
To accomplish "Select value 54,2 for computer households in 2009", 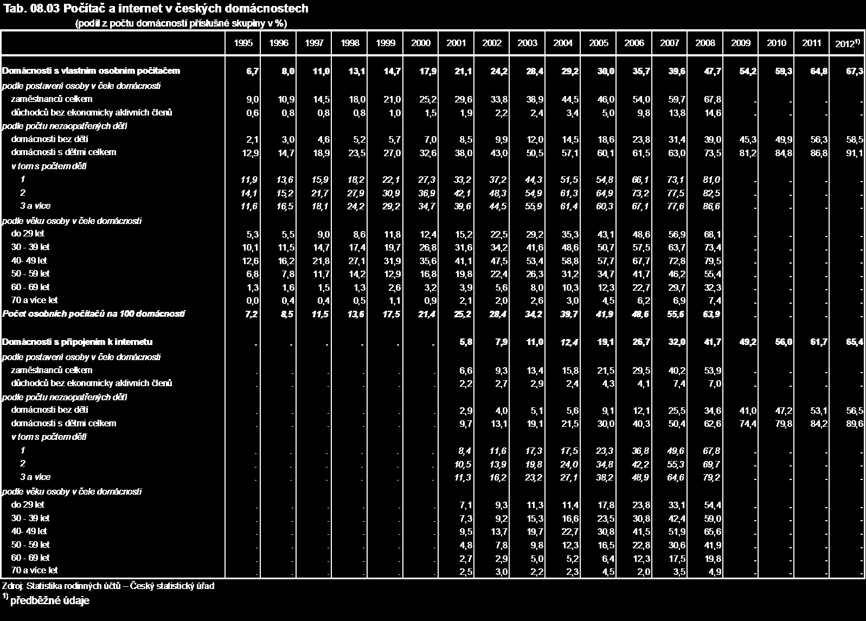I will tap(748, 72).
